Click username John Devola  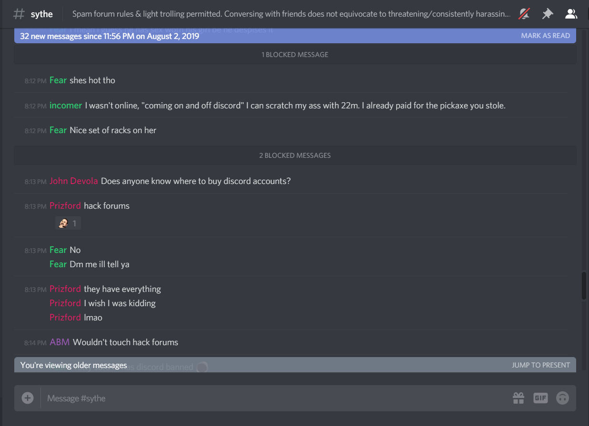pyautogui.click(x=74, y=181)
